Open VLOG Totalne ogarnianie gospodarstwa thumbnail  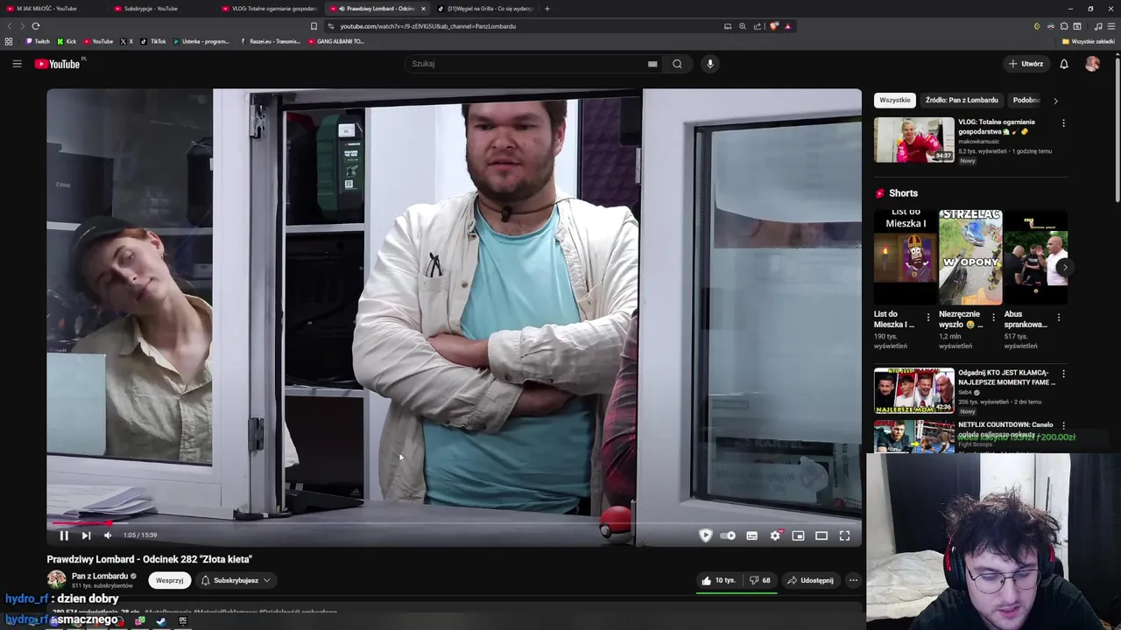coord(913,140)
